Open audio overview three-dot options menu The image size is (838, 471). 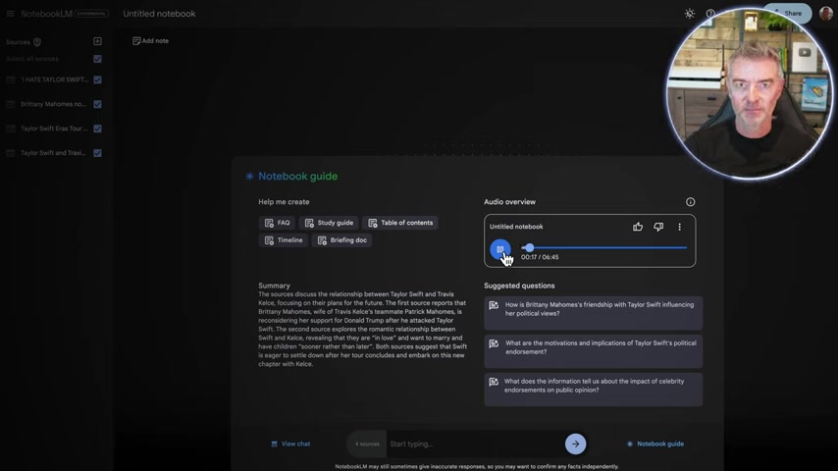(679, 227)
